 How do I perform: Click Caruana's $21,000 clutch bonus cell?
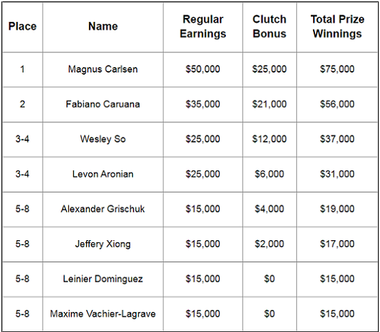coord(269,104)
